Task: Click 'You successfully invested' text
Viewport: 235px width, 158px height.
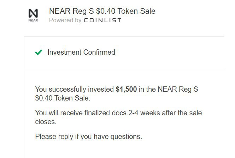Action: [x=75, y=89]
